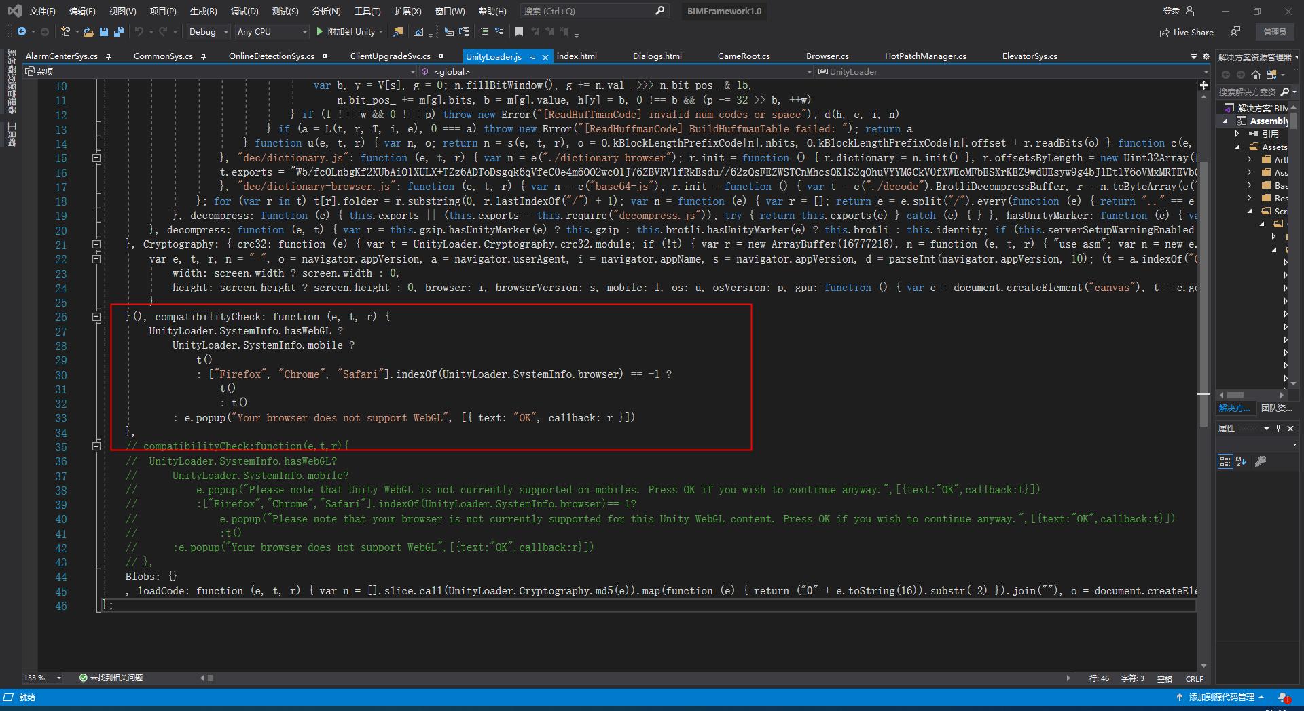Switch to the 团队资源 panel tab

pyautogui.click(x=1276, y=408)
